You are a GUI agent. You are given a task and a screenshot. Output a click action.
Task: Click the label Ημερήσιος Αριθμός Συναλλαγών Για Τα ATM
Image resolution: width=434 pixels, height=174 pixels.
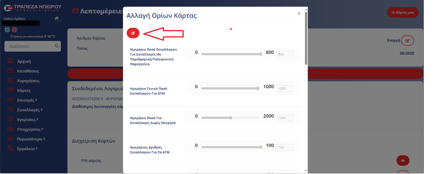coord(150,150)
